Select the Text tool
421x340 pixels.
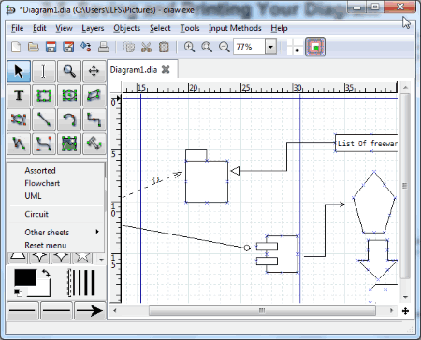point(19,95)
